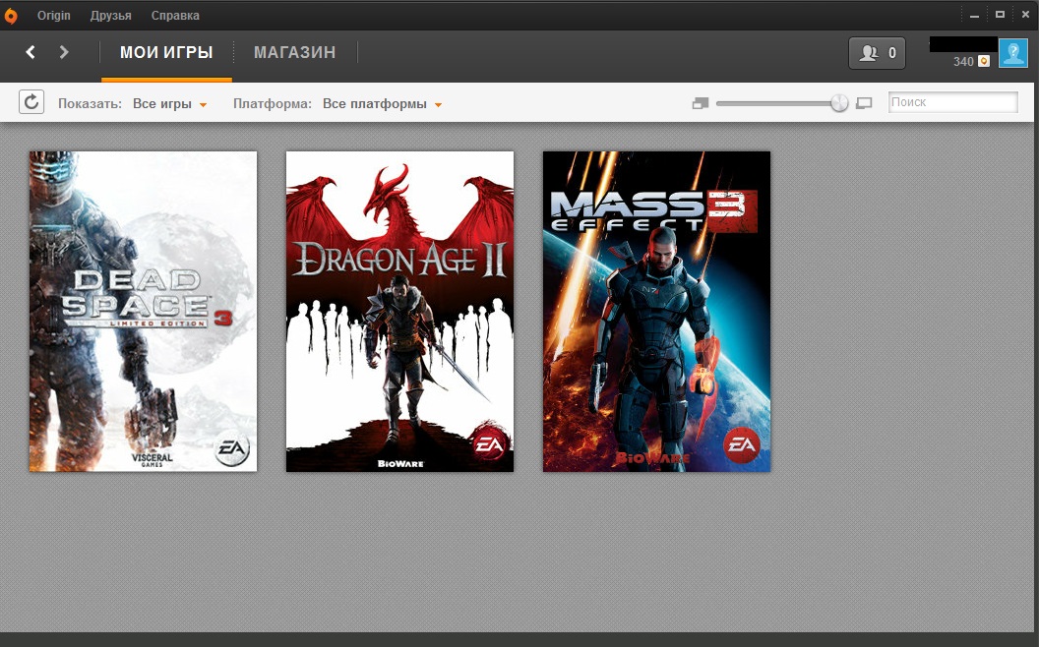Click the small tiles size icon
1039x647 pixels.
[x=701, y=103]
